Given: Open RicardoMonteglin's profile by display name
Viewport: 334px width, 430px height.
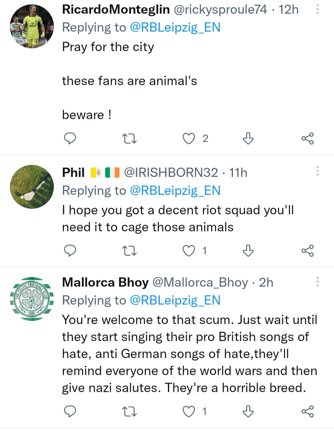Looking at the screenshot, I should coord(116,10).
